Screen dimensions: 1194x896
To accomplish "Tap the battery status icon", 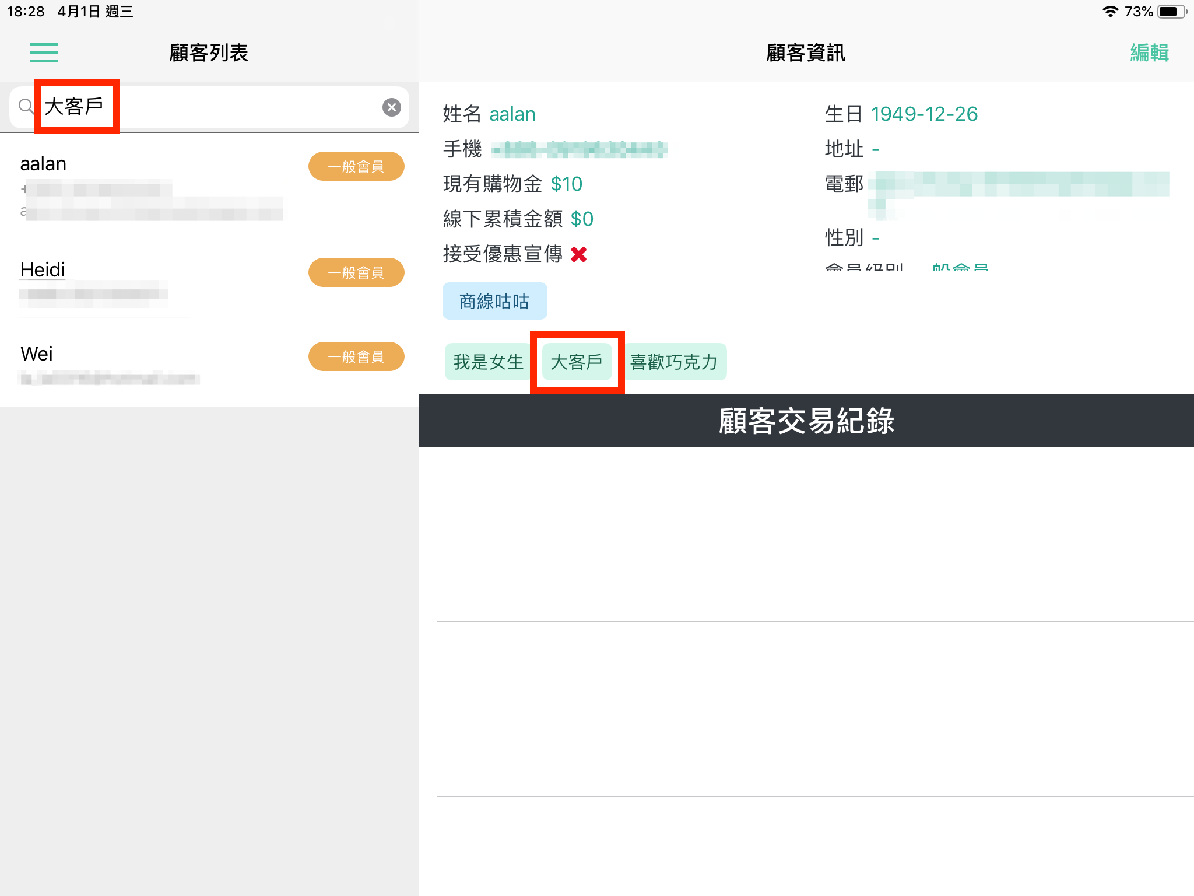I will click(x=1172, y=12).
